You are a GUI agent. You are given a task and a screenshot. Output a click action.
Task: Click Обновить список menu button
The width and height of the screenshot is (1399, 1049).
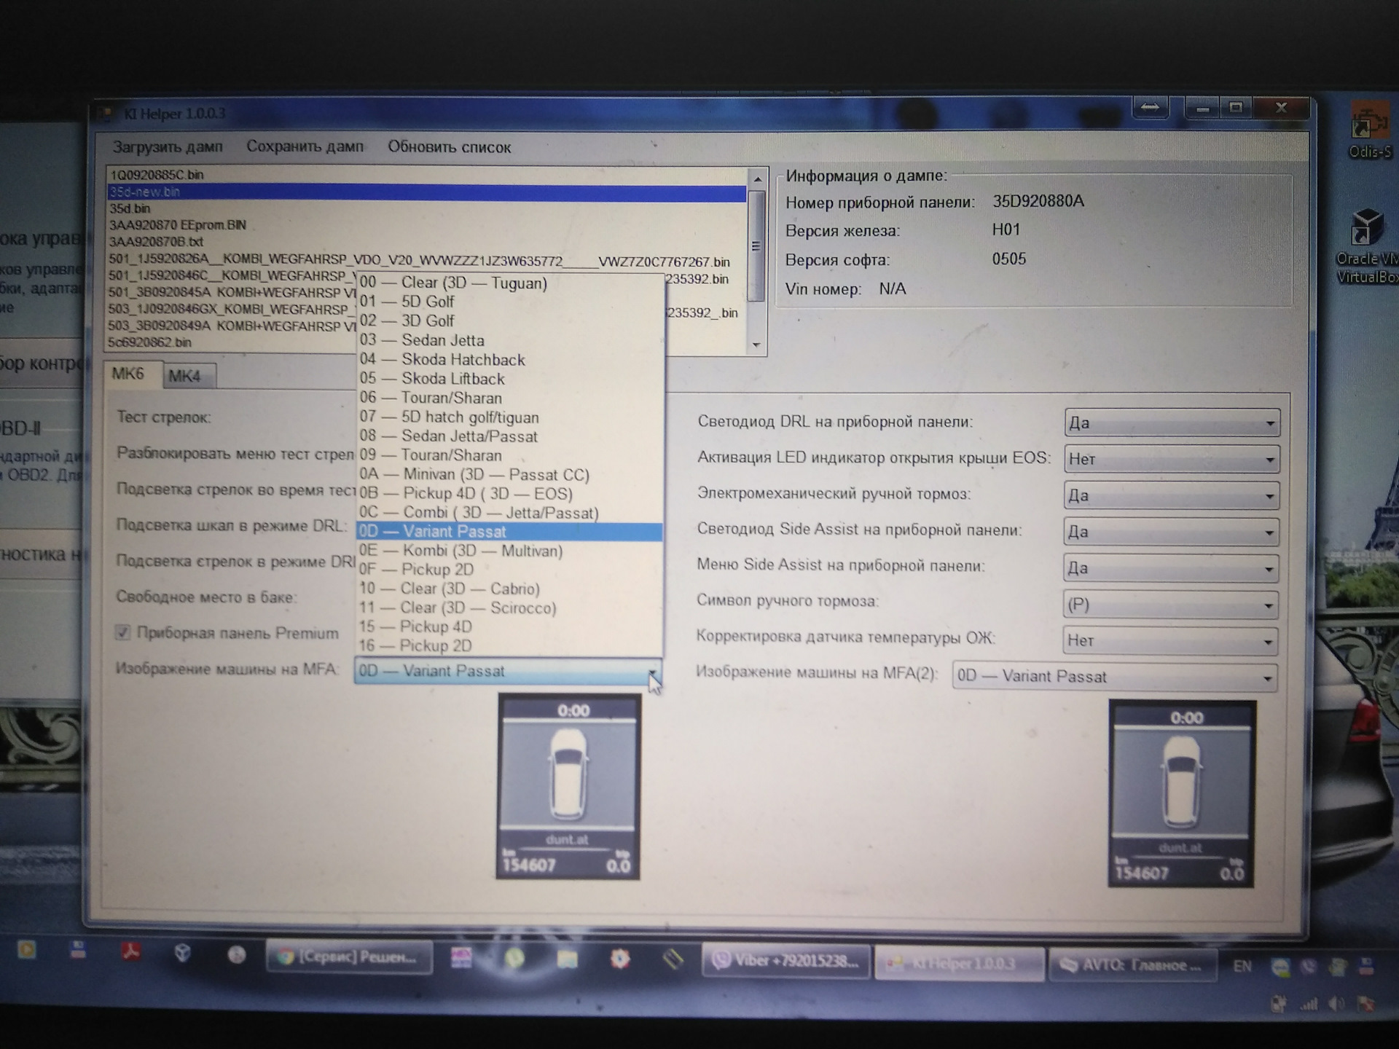coord(449,147)
